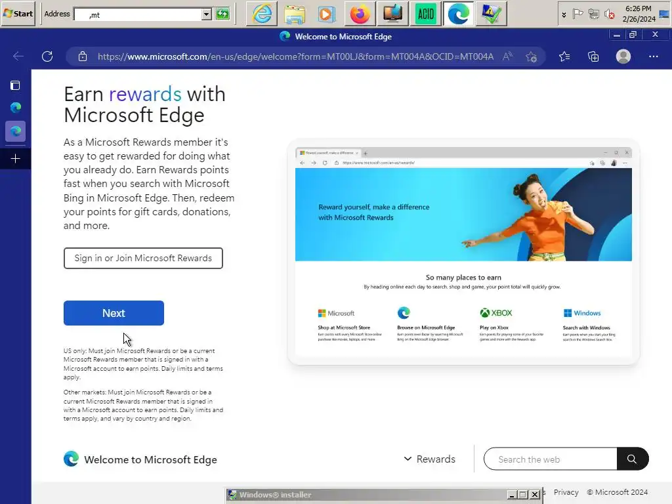This screenshot has height=504, width=672.
Task: Open Windows Explorer folder icon in taskbar
Action: (x=295, y=14)
